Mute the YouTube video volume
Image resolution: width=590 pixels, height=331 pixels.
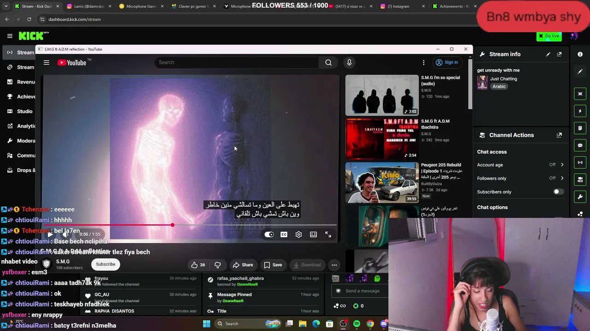click(66, 234)
